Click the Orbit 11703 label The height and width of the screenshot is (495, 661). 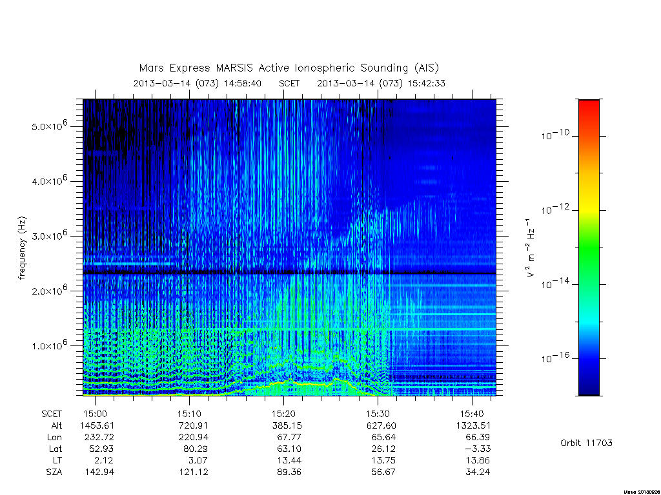point(586,443)
